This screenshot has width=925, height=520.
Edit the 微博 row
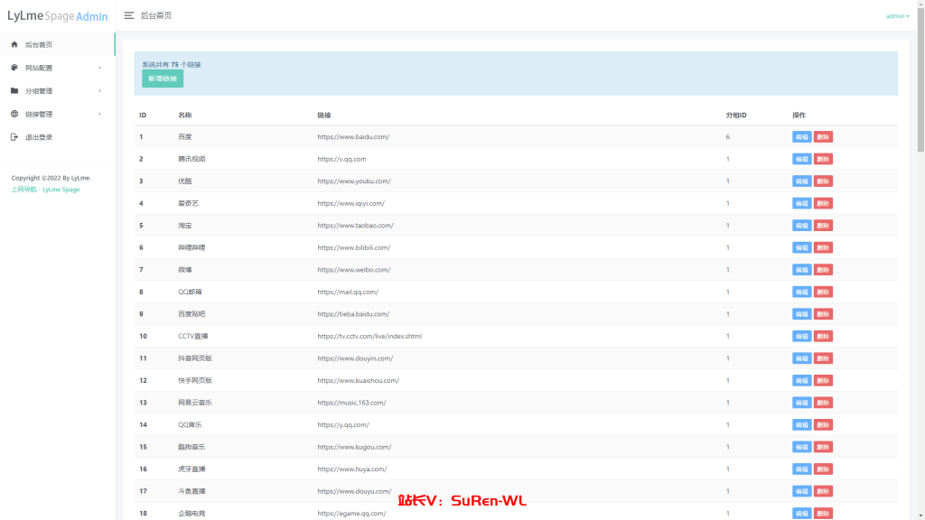click(x=802, y=270)
